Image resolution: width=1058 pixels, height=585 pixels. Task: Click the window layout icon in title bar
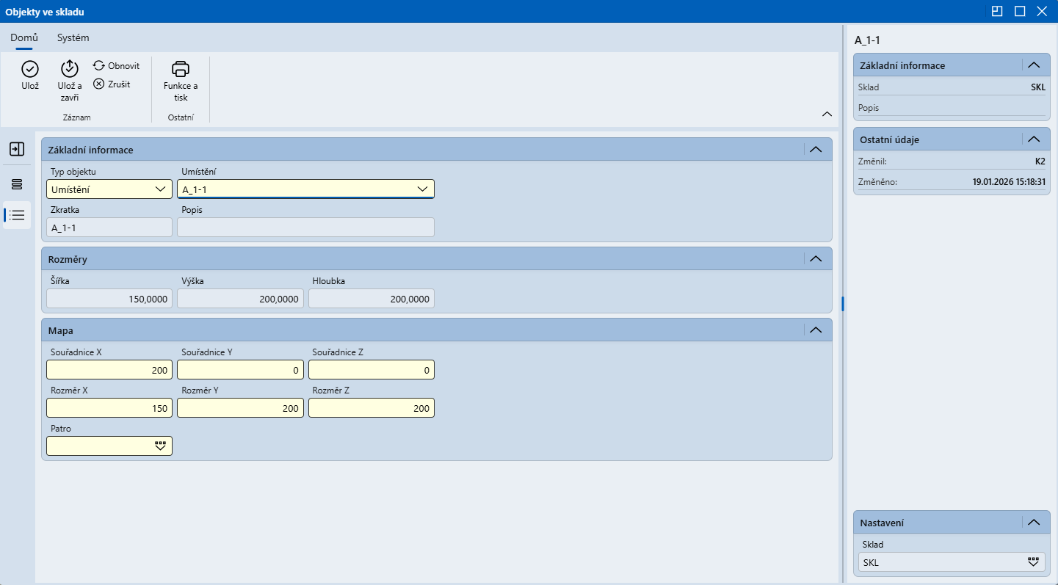click(996, 11)
